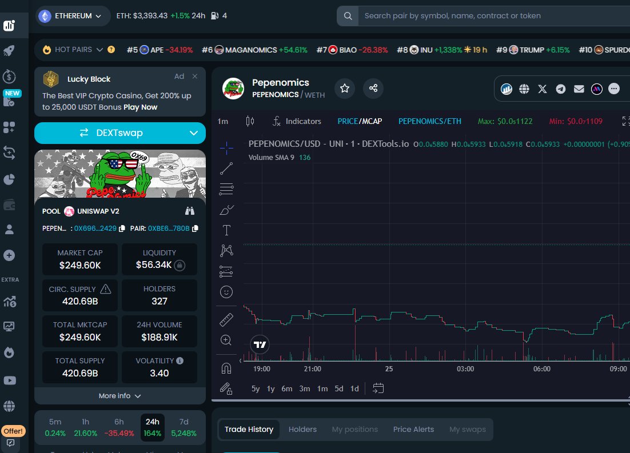Show more social links ellipsis
The image size is (630, 453).
[x=614, y=89]
